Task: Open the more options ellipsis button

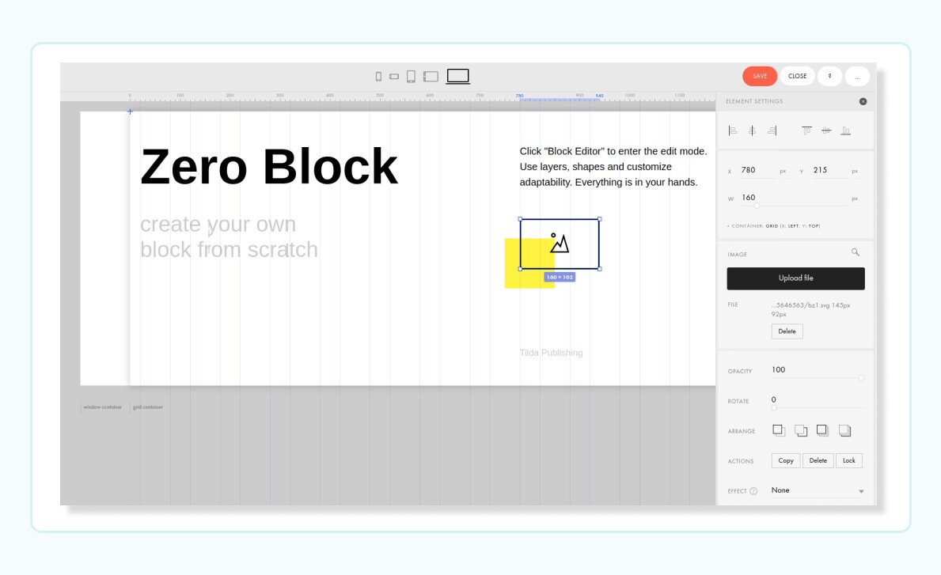Action: [x=857, y=76]
